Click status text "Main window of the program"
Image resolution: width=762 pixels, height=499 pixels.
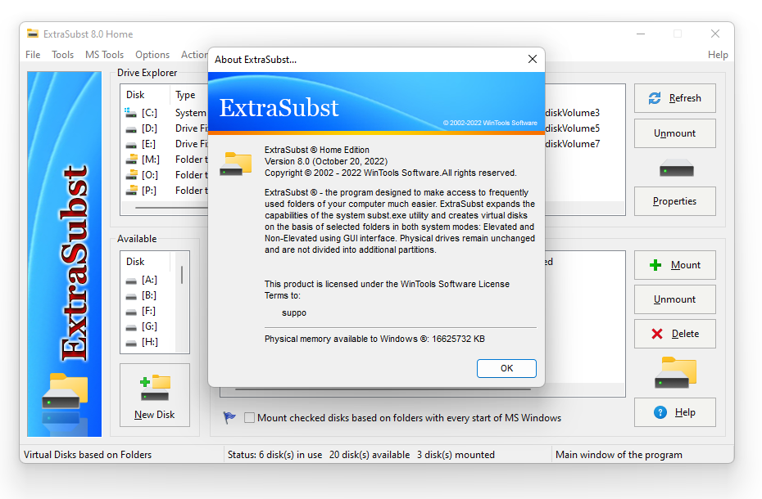coord(619,454)
